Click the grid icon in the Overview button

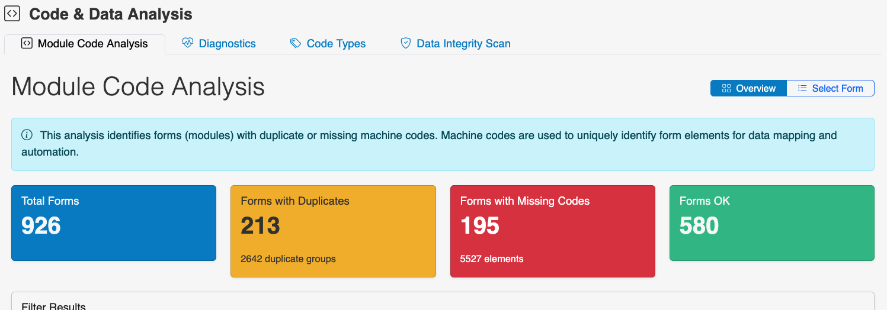(x=726, y=88)
